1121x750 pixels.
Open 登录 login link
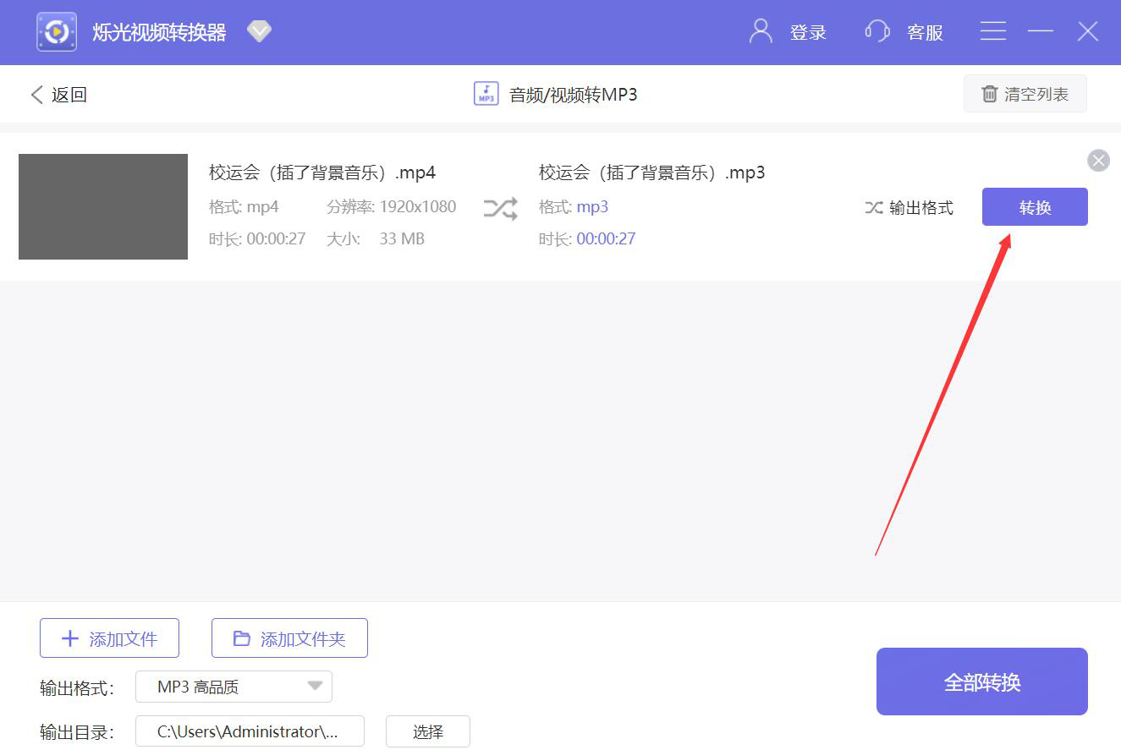pyautogui.click(x=808, y=33)
